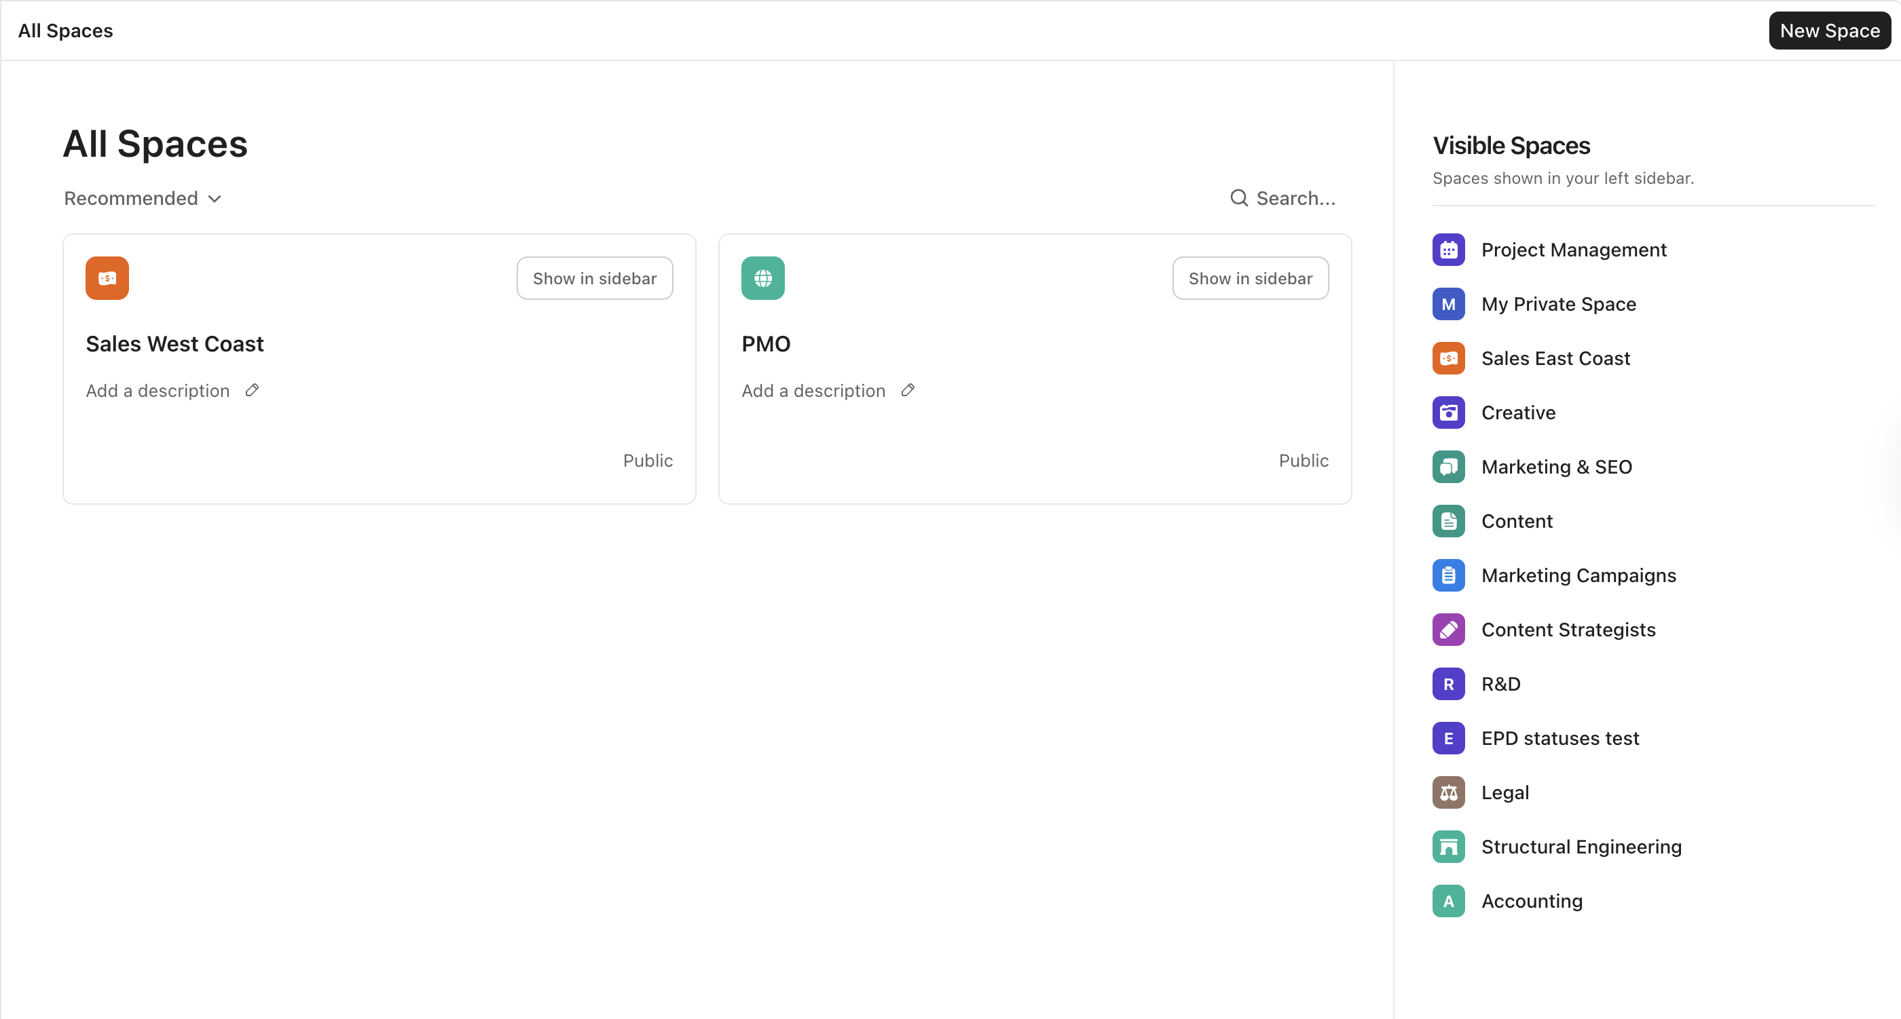
Task: Click the New Space button
Action: 1828,31
